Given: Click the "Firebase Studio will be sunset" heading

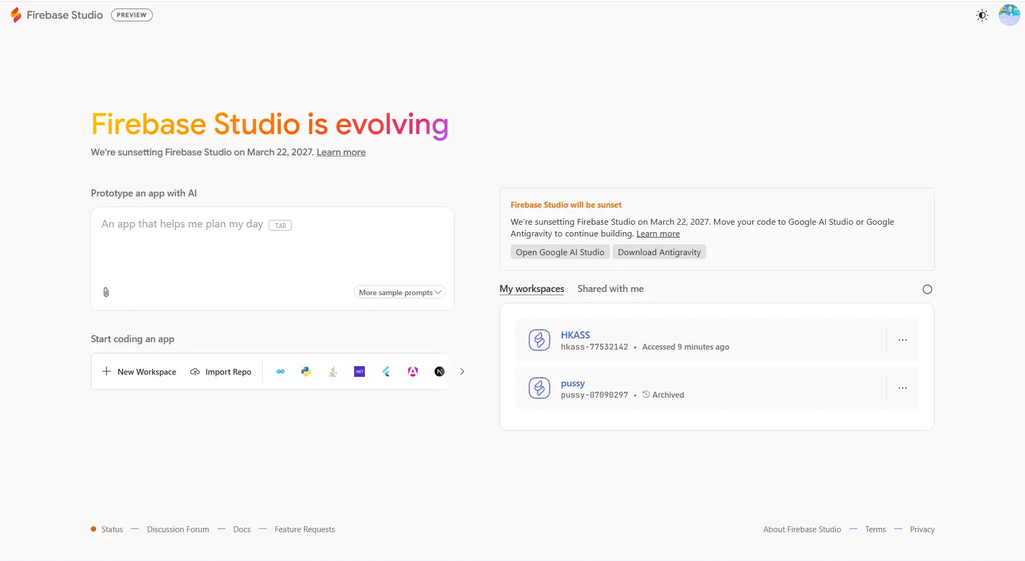Looking at the screenshot, I should pyautogui.click(x=566, y=205).
